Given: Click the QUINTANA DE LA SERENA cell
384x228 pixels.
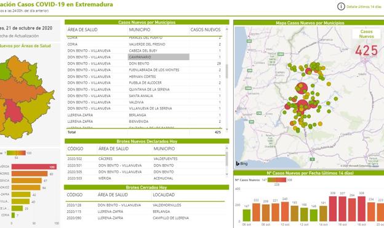Looking at the screenshot, I should 149,89.
